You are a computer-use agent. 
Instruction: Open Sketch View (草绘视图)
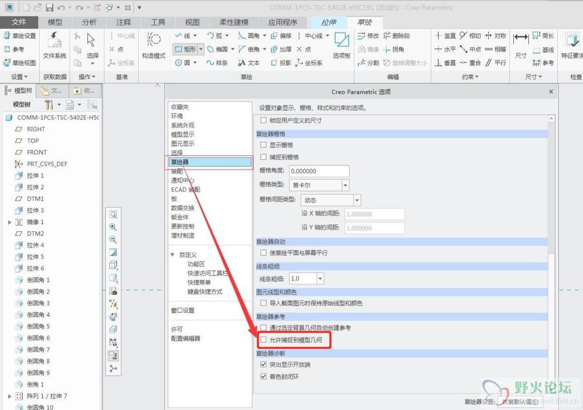[x=20, y=63]
